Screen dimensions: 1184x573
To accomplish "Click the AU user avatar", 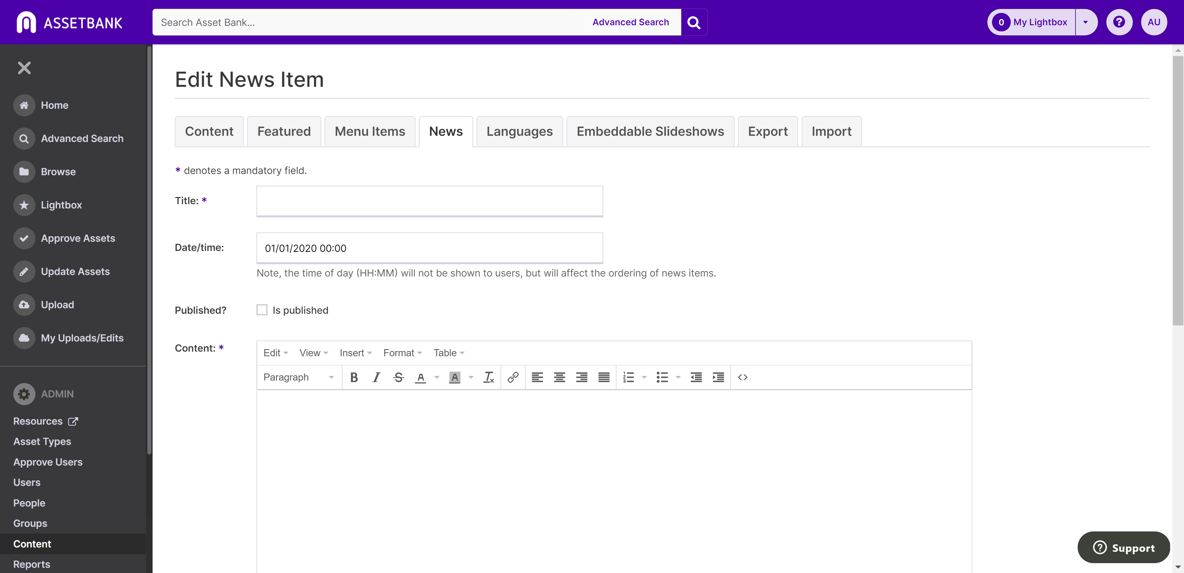I will [x=1154, y=22].
